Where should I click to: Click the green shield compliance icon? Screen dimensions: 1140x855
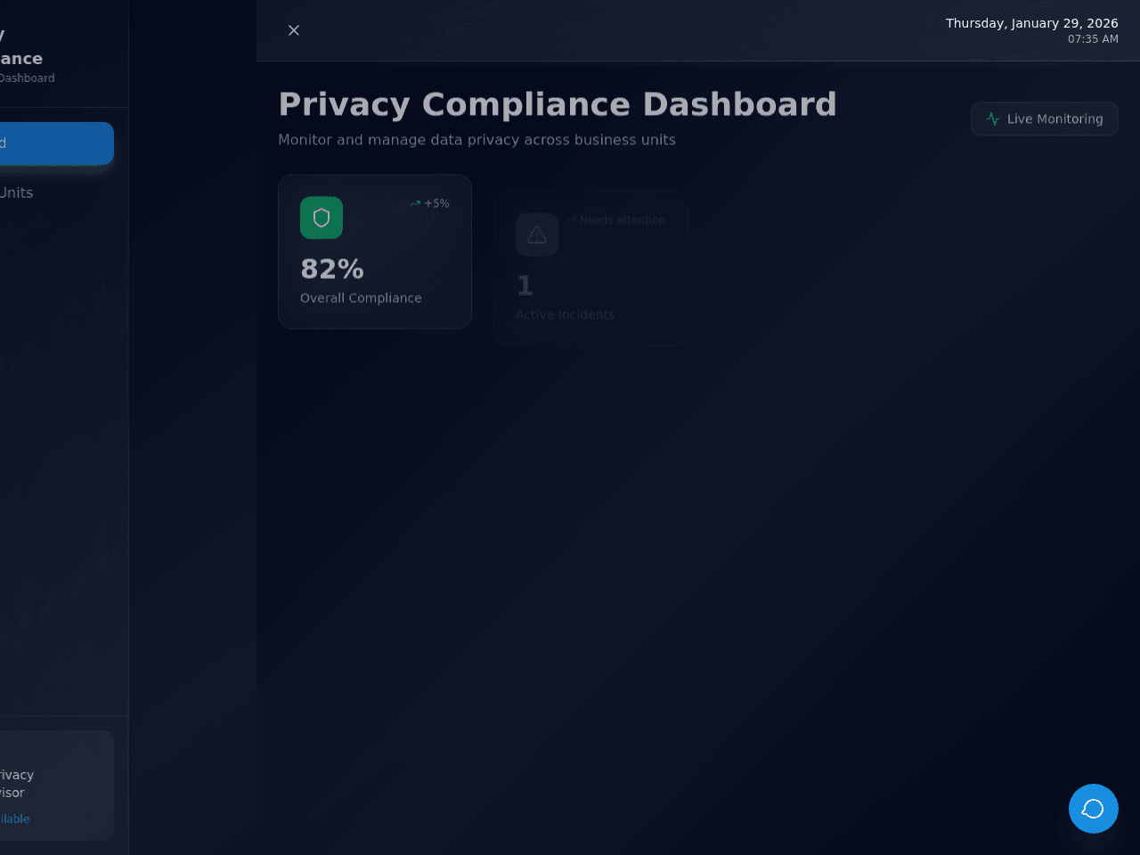(322, 217)
